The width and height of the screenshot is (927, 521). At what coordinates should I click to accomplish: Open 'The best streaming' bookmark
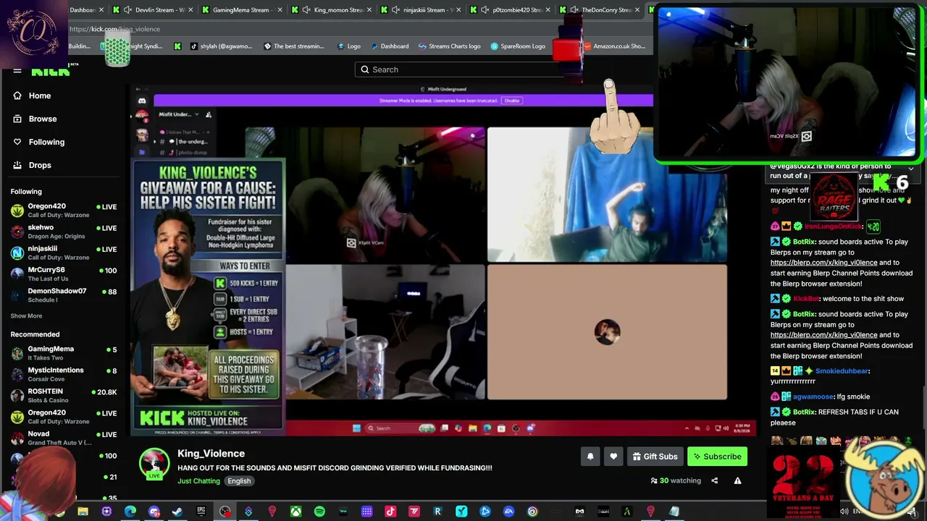(x=293, y=46)
